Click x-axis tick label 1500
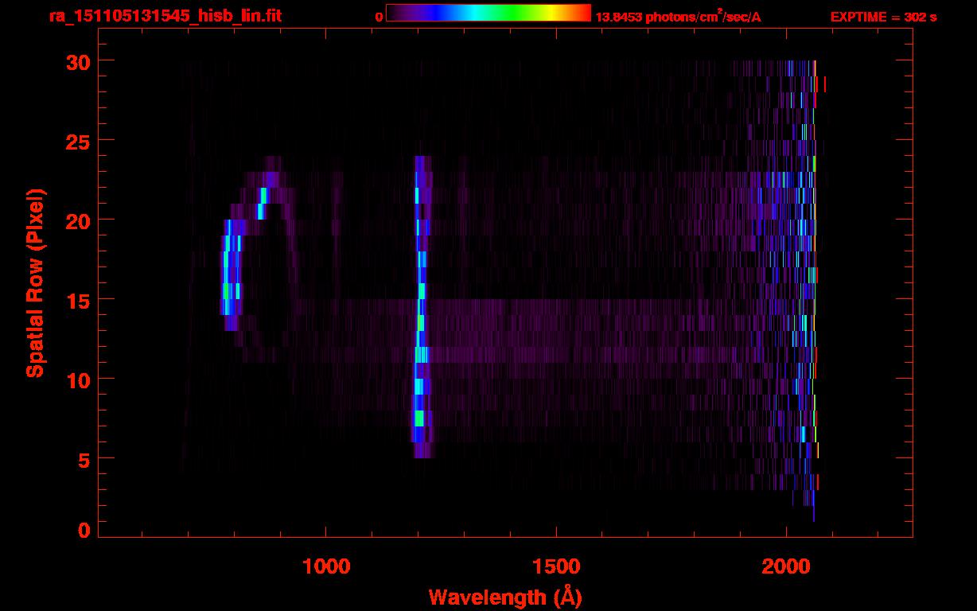This screenshot has width=977, height=611. [556, 566]
